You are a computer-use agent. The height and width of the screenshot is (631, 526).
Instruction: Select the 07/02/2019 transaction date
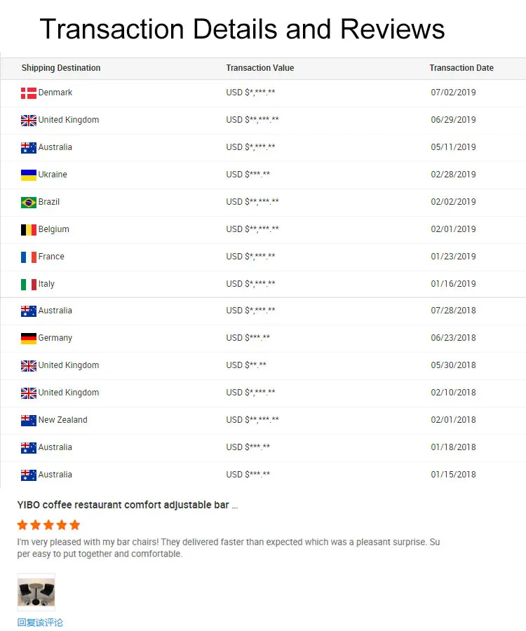pyautogui.click(x=453, y=93)
